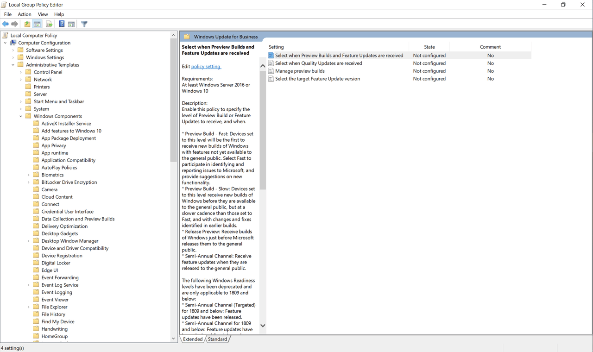Toggle the Show/Hide Console Tree icon

click(37, 24)
